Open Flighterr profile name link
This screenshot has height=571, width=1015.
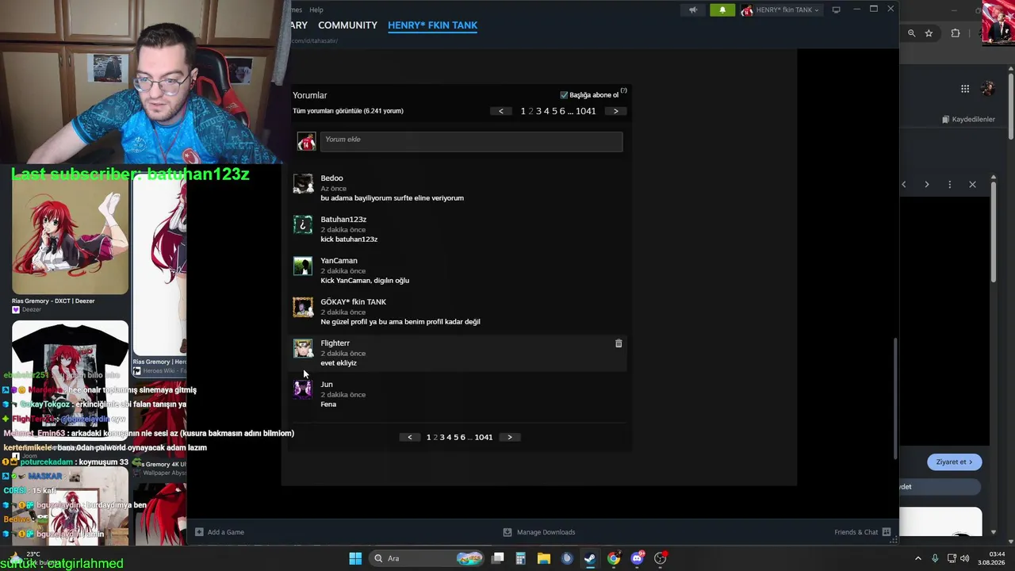click(335, 343)
